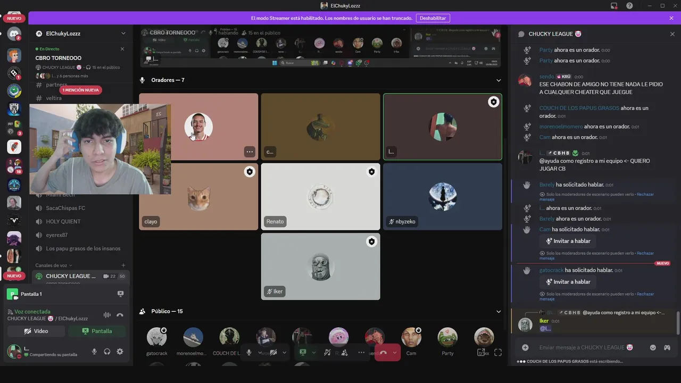This screenshot has width=681, height=383.
Task: Open more options three dots in control bar
Action: click(361, 352)
